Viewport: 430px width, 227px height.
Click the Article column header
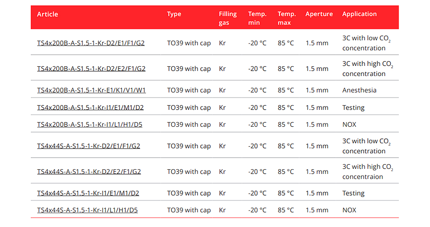pyautogui.click(x=47, y=14)
